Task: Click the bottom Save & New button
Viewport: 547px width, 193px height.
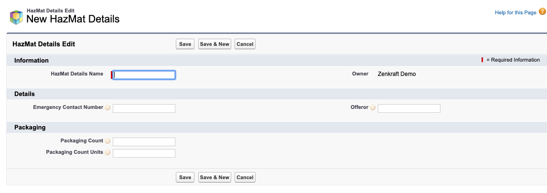Action: click(x=215, y=177)
